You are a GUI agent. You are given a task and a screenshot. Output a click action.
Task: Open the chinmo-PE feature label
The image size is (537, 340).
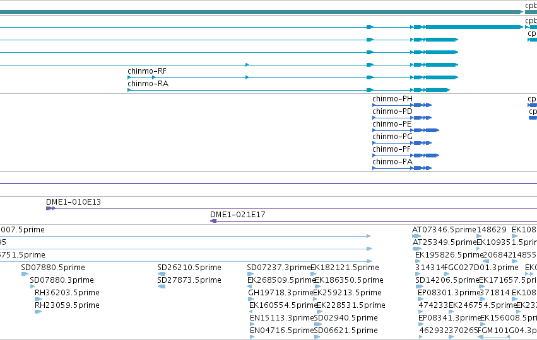click(x=392, y=124)
